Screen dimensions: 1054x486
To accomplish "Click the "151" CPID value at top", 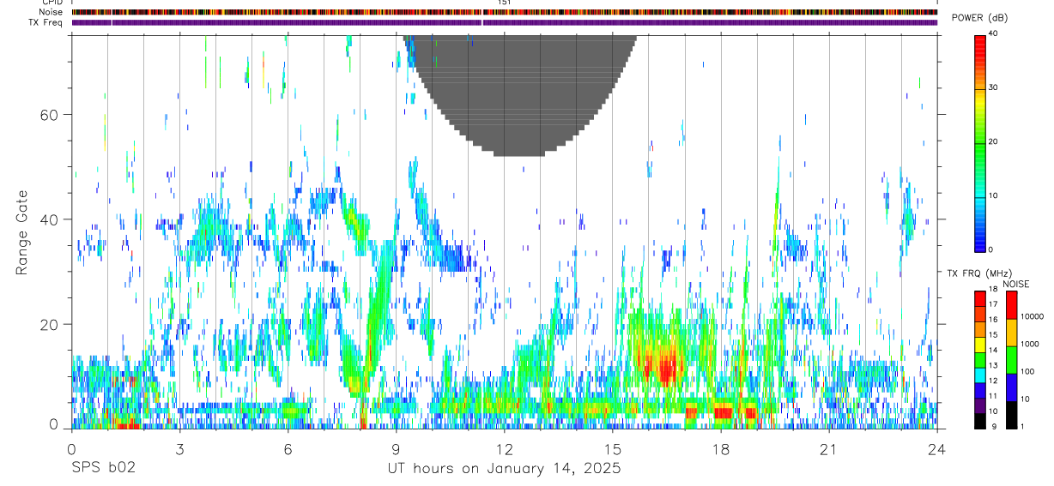I will pyautogui.click(x=505, y=3).
